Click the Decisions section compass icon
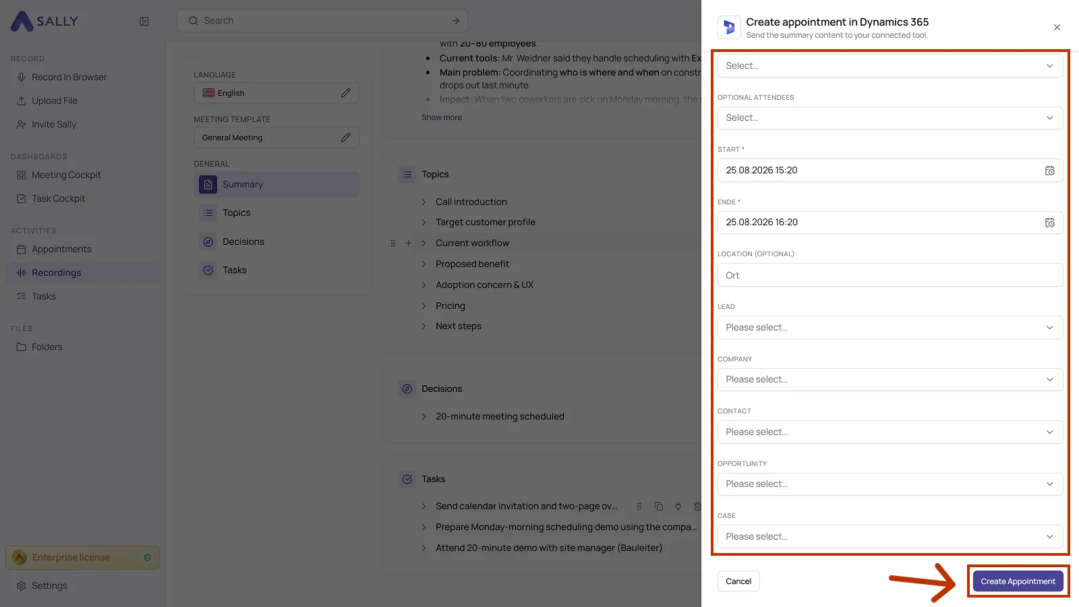Viewport: 1079px width, 607px height. [407, 389]
